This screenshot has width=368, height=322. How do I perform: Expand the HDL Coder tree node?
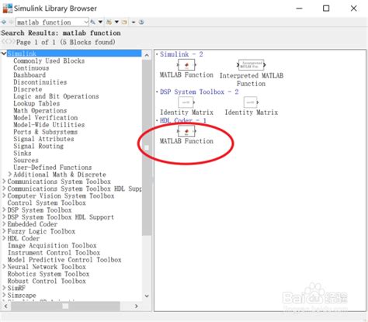coord(4,238)
